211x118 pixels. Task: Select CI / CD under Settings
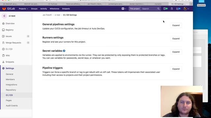click(x=9, y=95)
